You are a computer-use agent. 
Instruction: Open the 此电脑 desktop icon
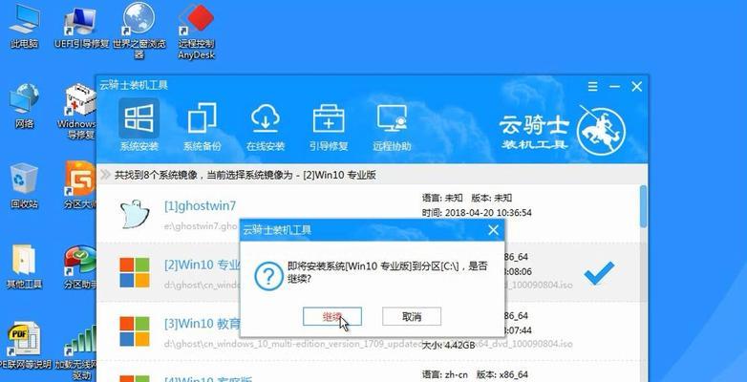[x=24, y=26]
